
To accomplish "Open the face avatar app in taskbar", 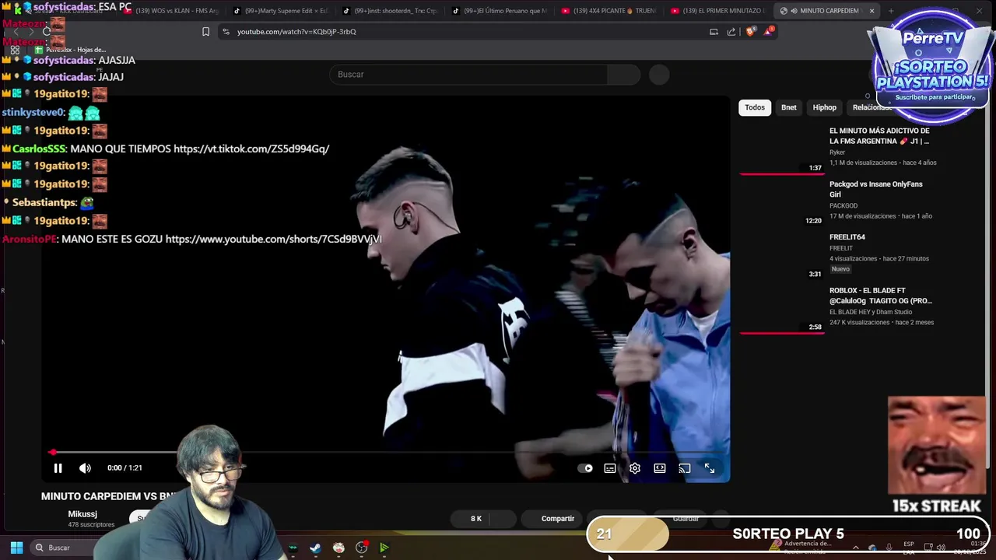I will [x=338, y=548].
